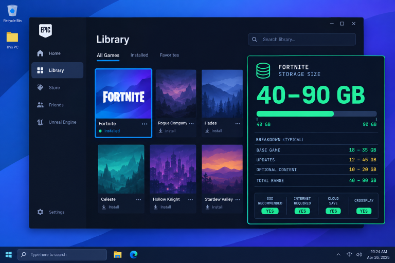Viewport: 395px width, 263px height.
Task: Open Friends from the sidebar
Action: pyautogui.click(x=57, y=105)
